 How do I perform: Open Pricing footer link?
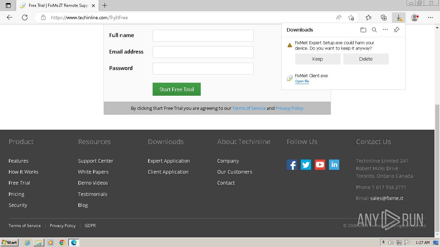point(16,194)
